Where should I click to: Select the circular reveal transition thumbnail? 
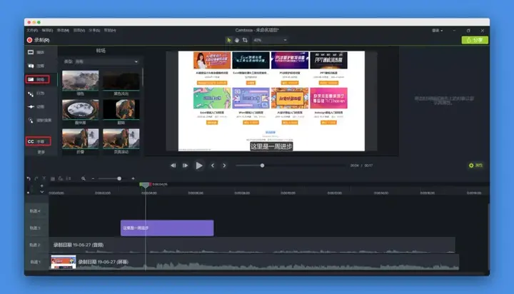coord(80,109)
